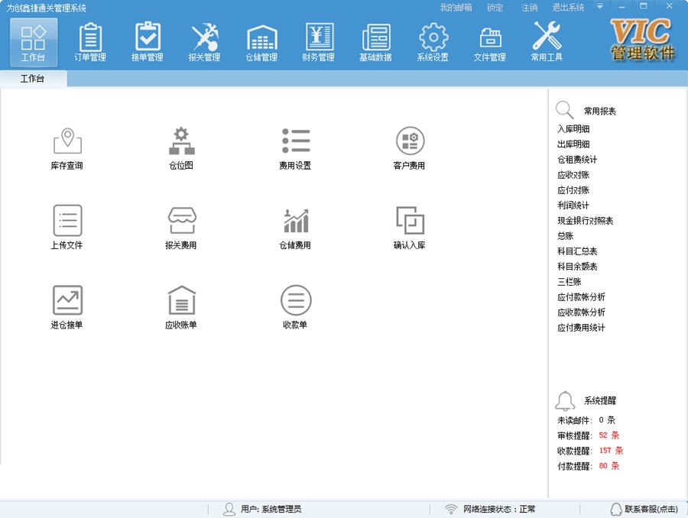The width and height of the screenshot is (688, 518).
Task: Open 基础数据 module
Action: point(375,43)
